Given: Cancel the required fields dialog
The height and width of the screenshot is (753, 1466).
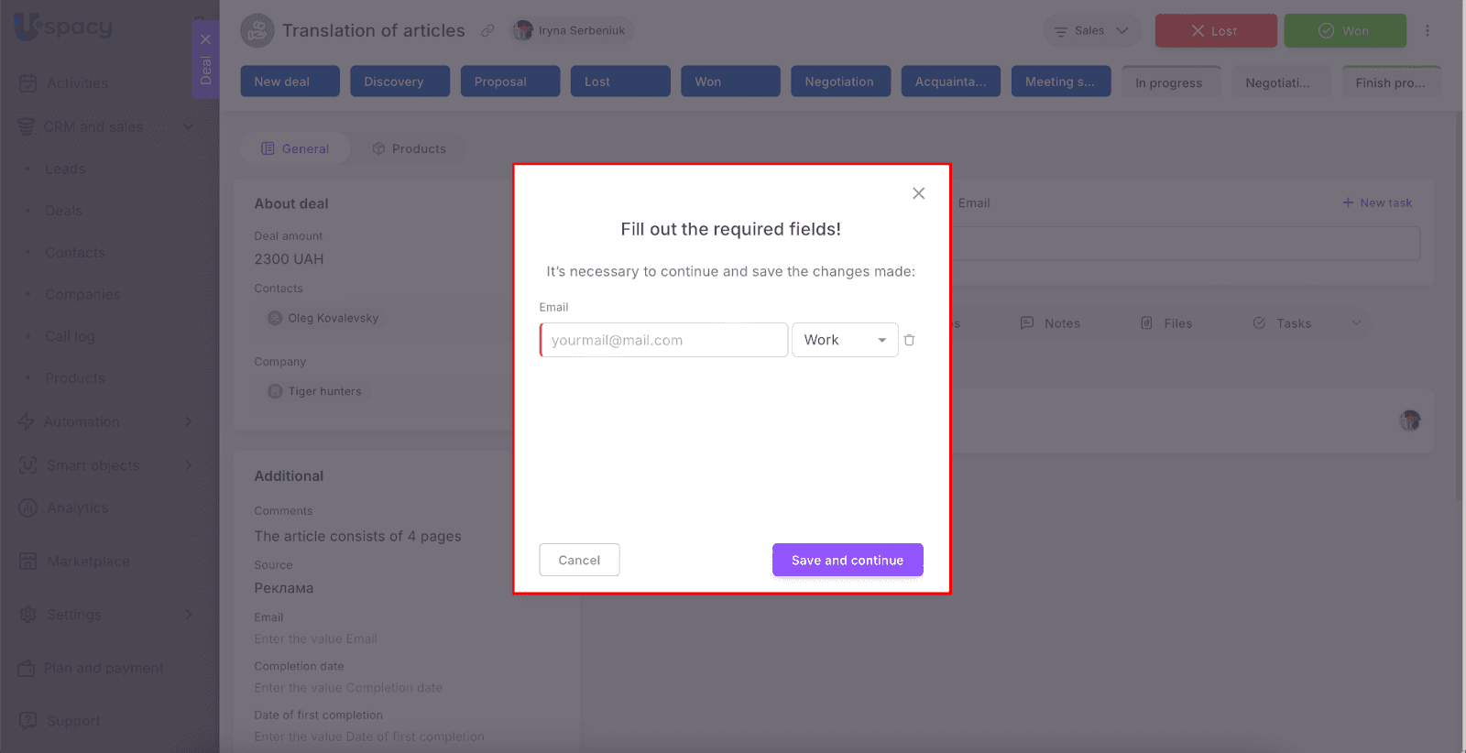Looking at the screenshot, I should tap(579, 560).
